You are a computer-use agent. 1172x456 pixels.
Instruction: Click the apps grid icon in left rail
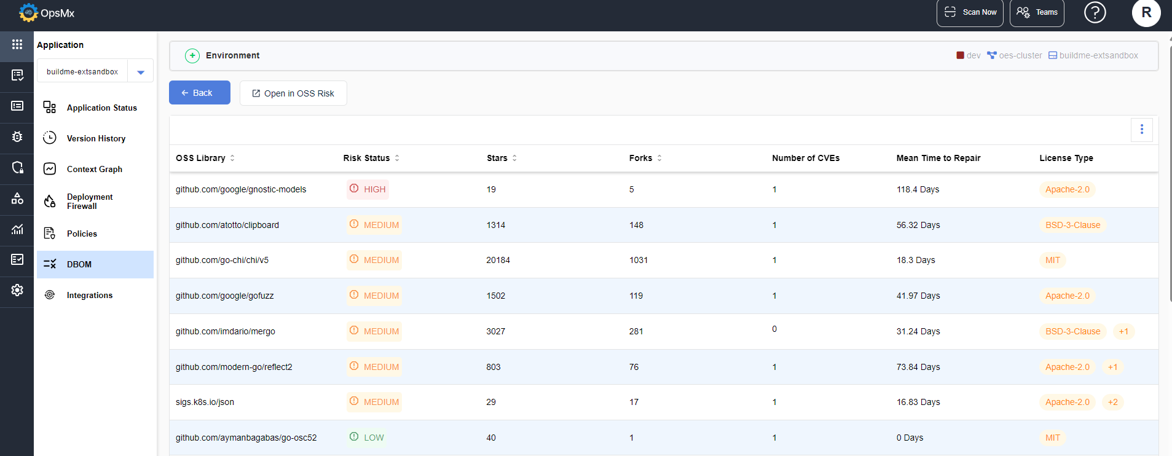(17, 44)
